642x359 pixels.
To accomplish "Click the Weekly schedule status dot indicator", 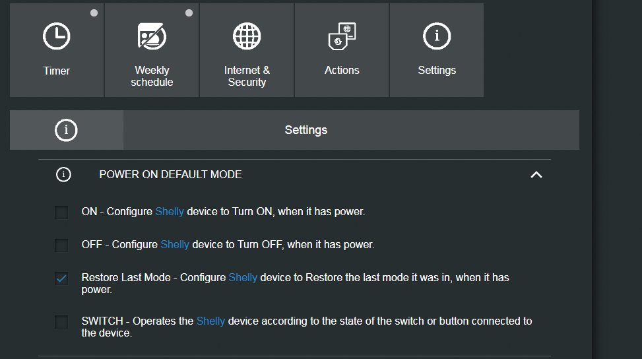I will pyautogui.click(x=189, y=13).
